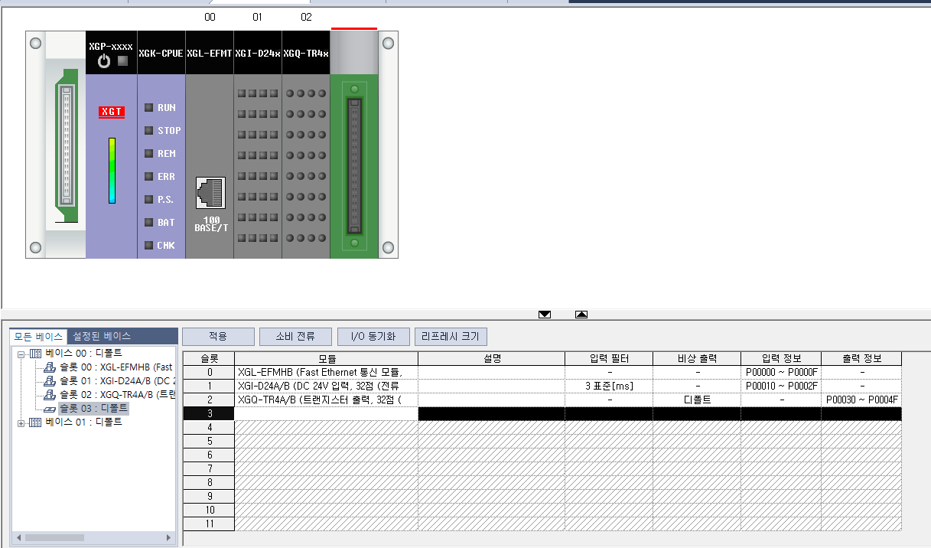This screenshot has width=931, height=548.
Task: Select 슬롯 03 : 디폴트 tree item
Action: (93, 409)
